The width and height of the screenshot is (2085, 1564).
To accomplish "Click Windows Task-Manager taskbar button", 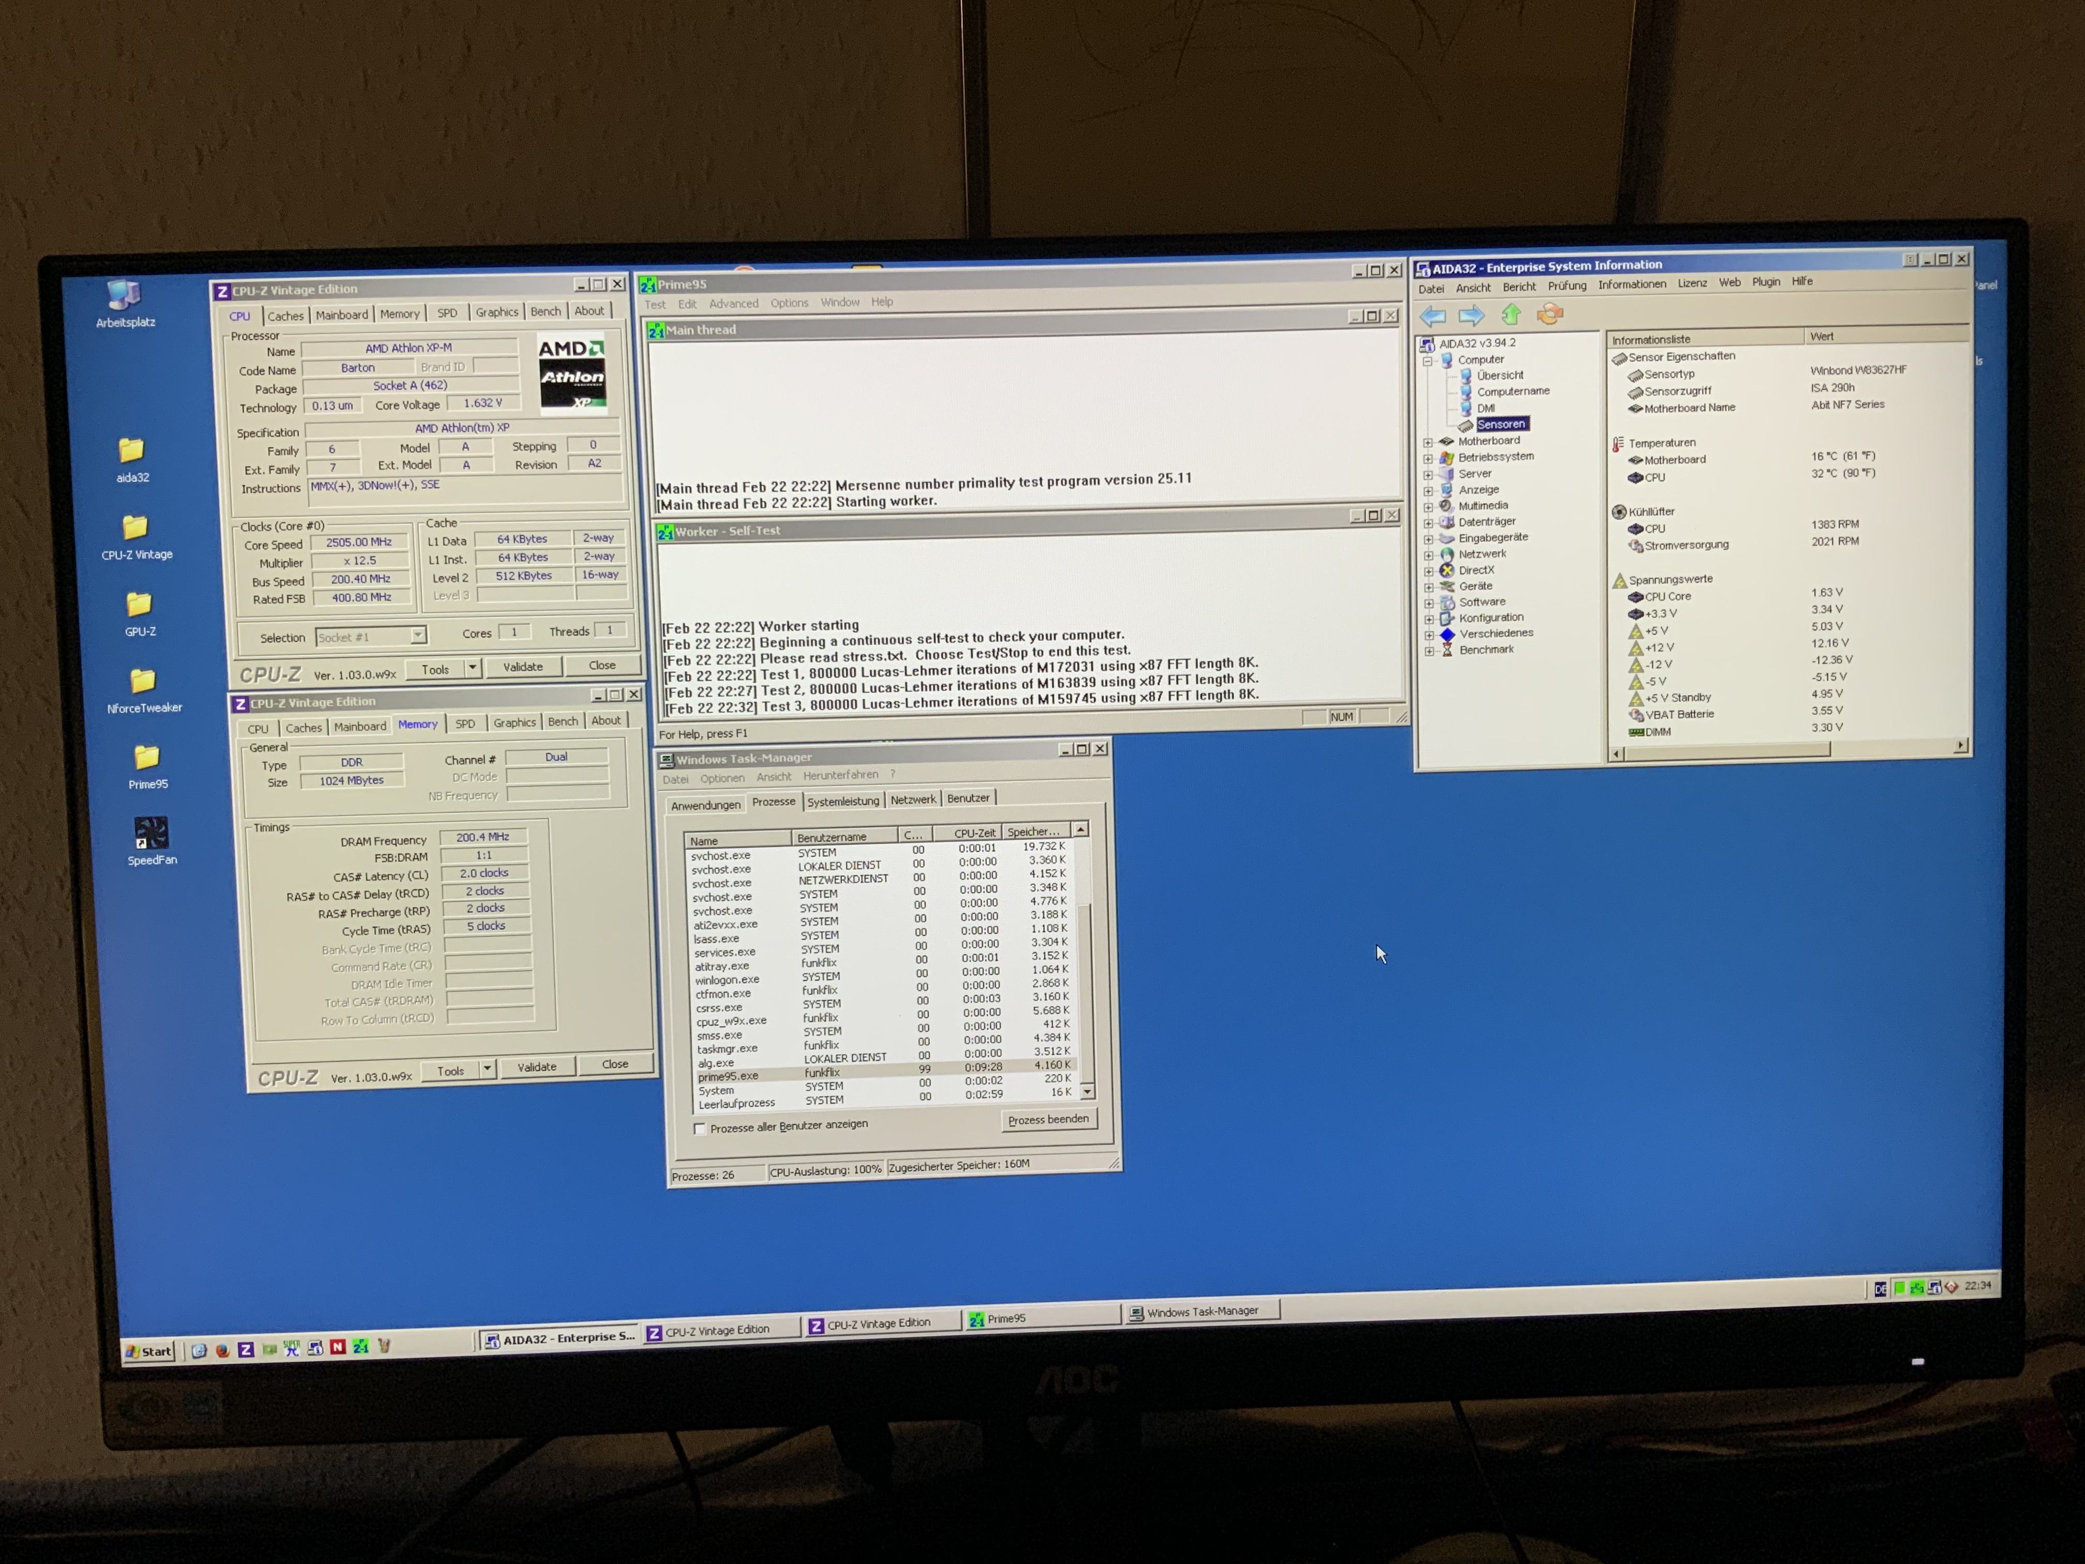I will click(1201, 1311).
